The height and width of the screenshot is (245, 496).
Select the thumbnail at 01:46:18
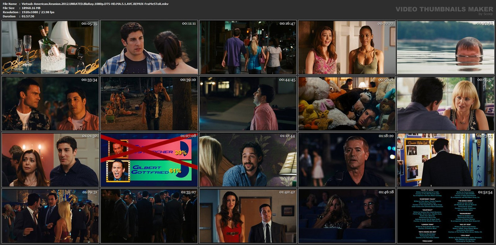(x=347, y=216)
